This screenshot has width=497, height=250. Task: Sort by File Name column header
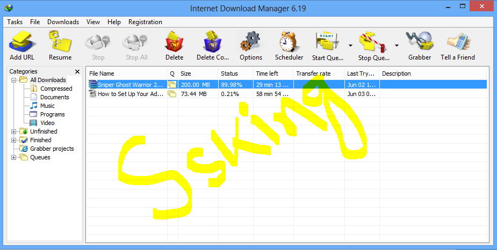pyautogui.click(x=126, y=73)
